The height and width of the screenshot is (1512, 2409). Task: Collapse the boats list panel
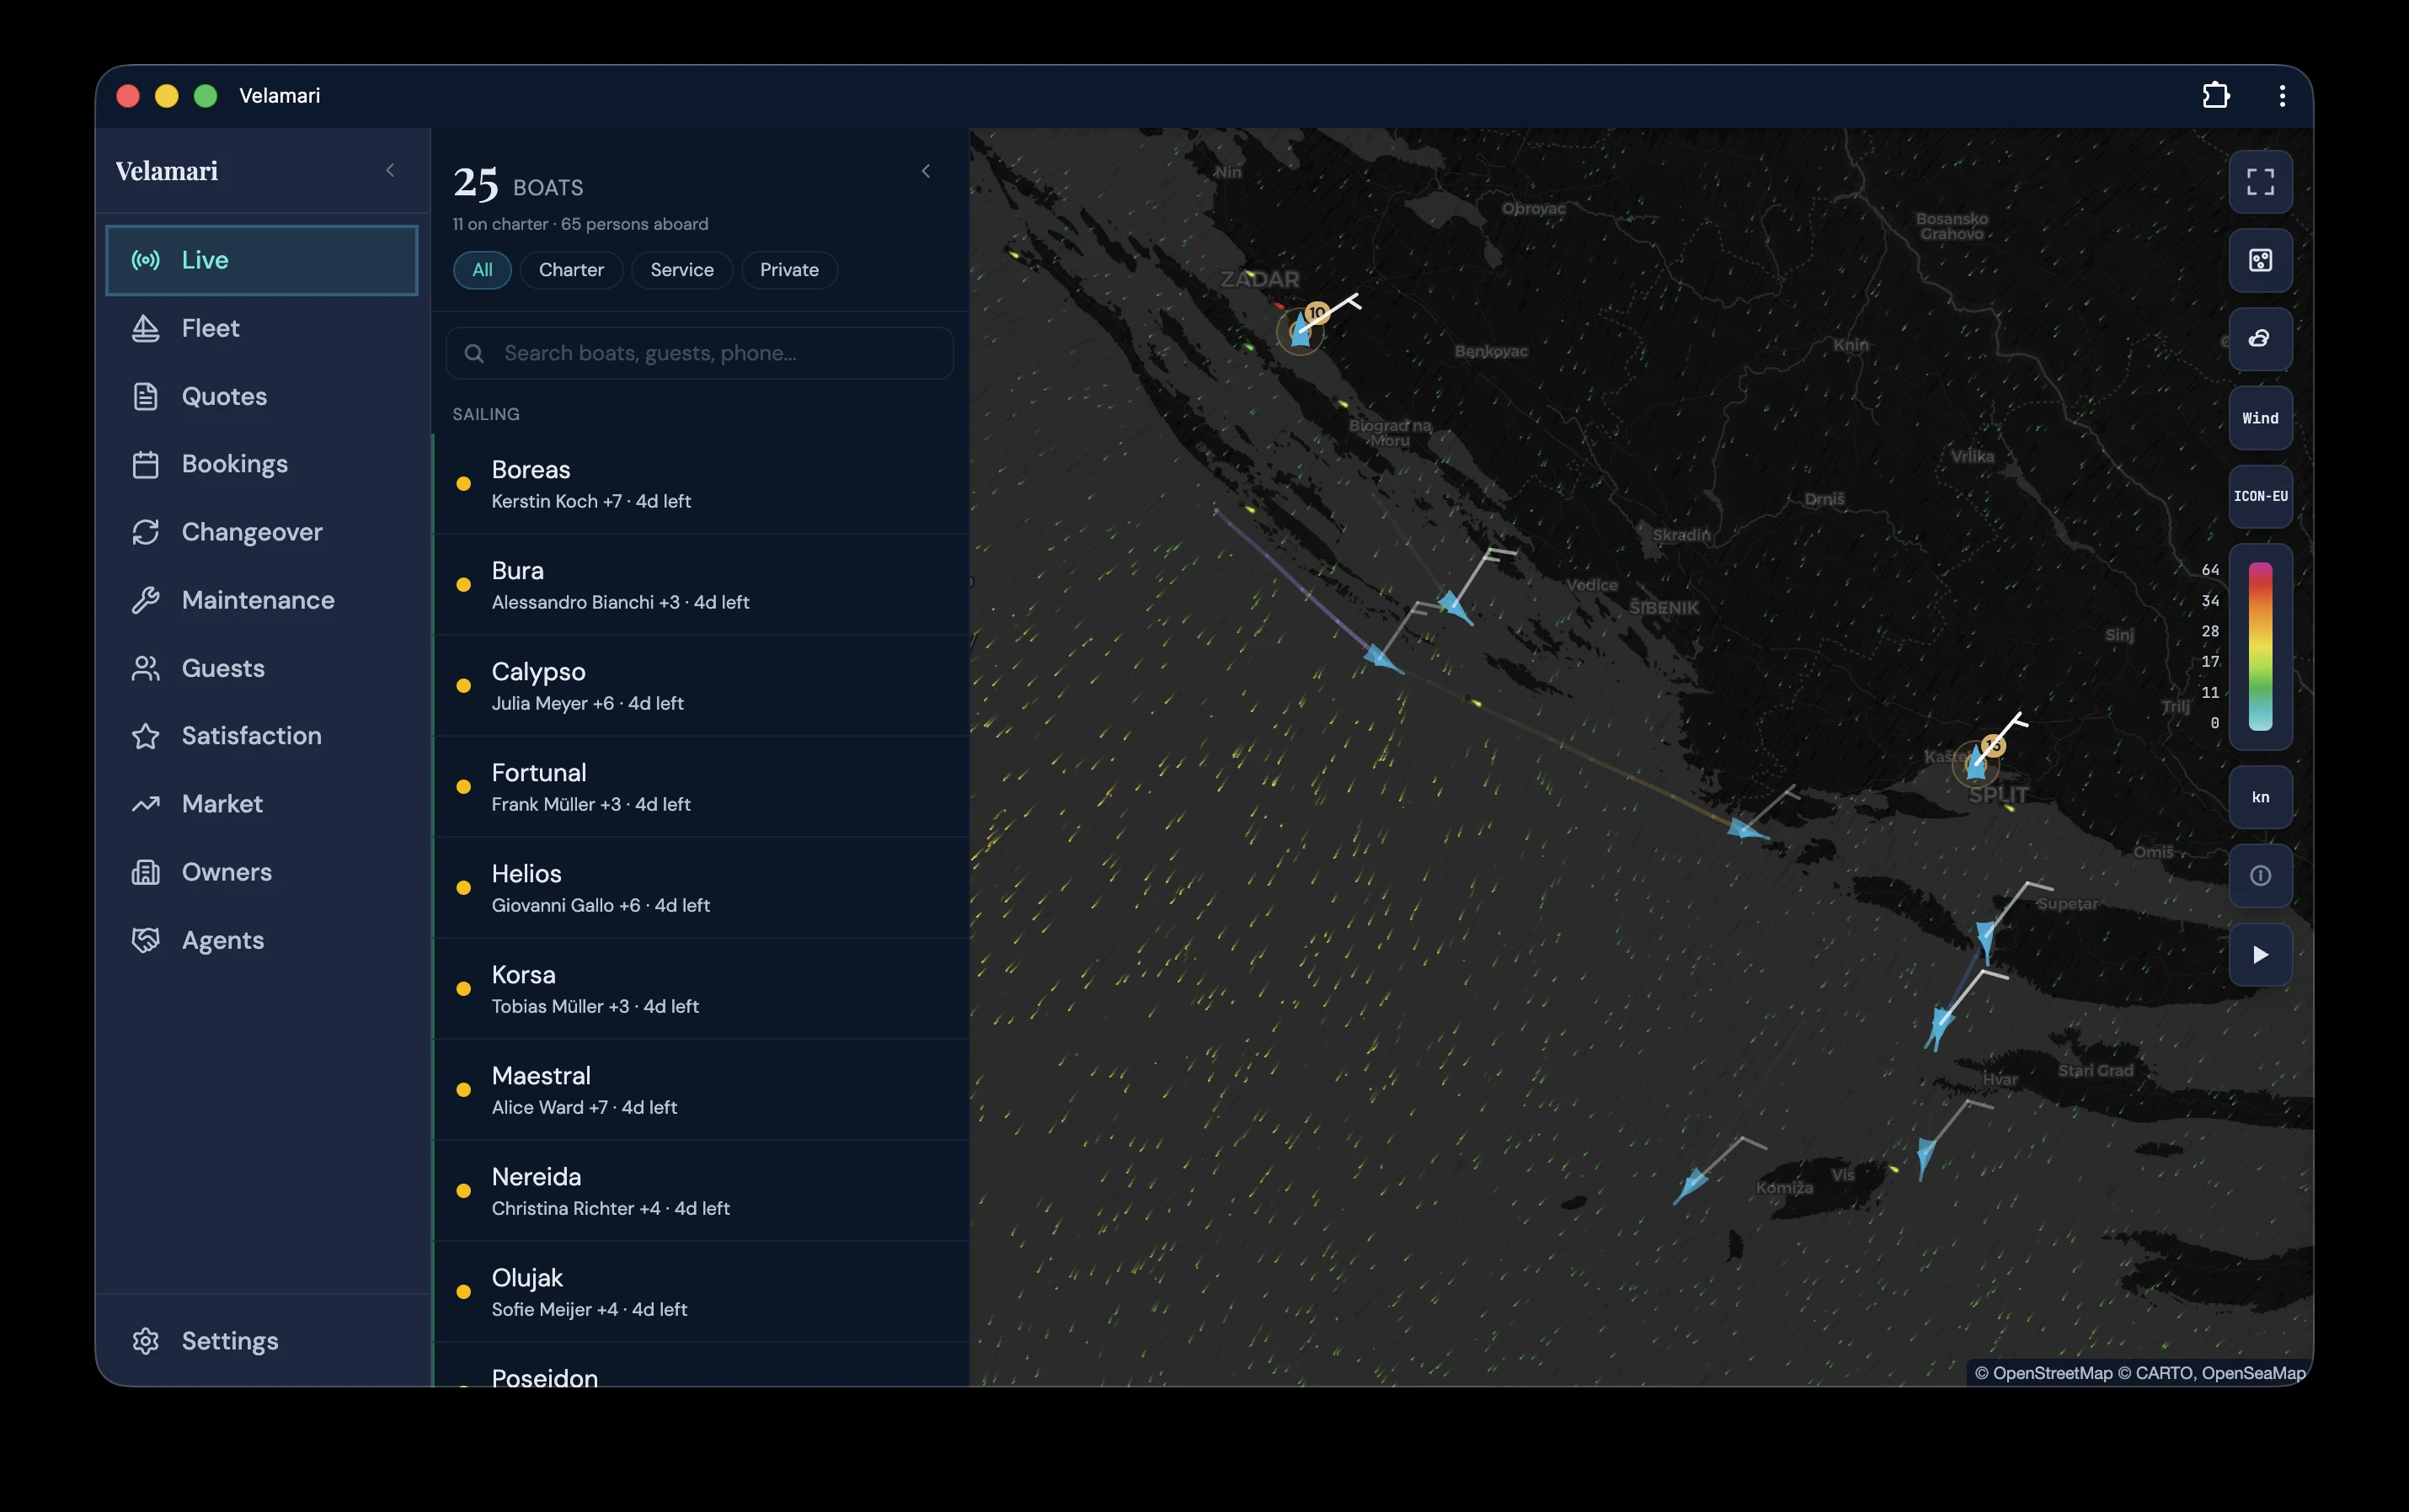point(926,171)
